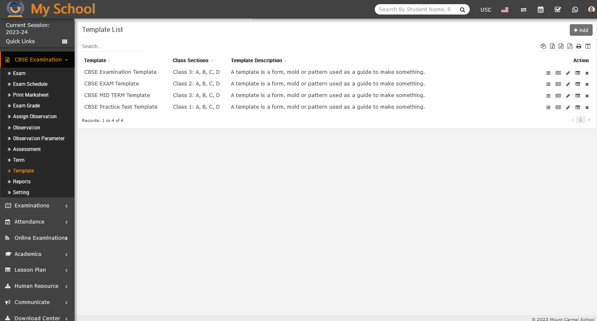Print the template list
The width and height of the screenshot is (597, 321).
(579, 46)
